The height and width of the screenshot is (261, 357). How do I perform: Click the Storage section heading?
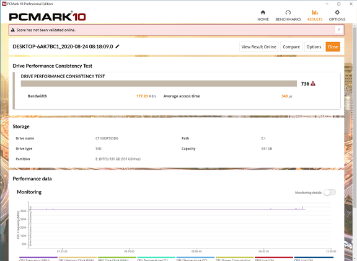(21, 126)
